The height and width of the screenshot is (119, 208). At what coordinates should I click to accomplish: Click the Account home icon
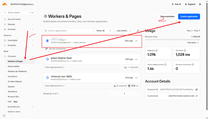pos(5,19)
